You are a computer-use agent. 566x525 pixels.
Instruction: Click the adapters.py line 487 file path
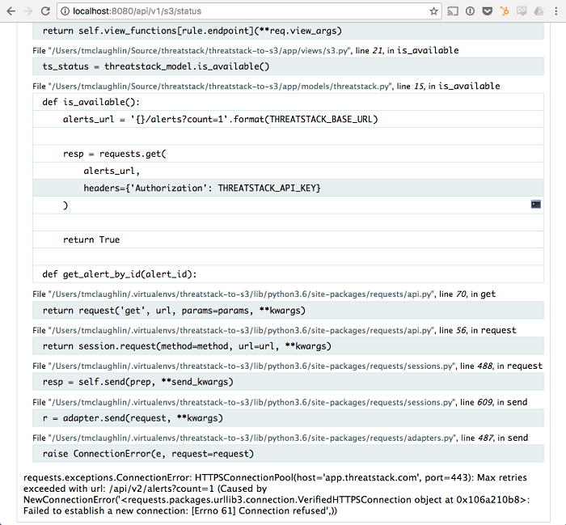(252, 438)
